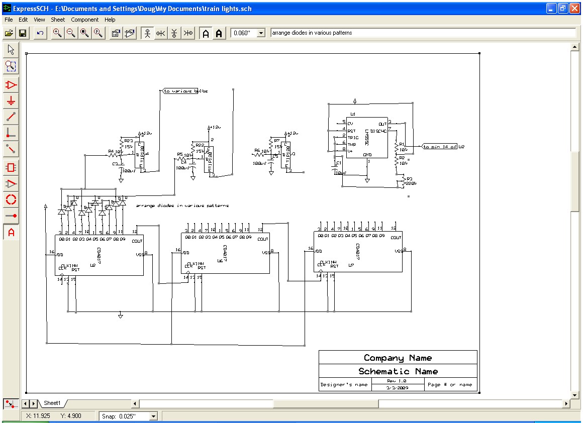Open the Help menu
This screenshot has width=583, height=423.
click(110, 20)
